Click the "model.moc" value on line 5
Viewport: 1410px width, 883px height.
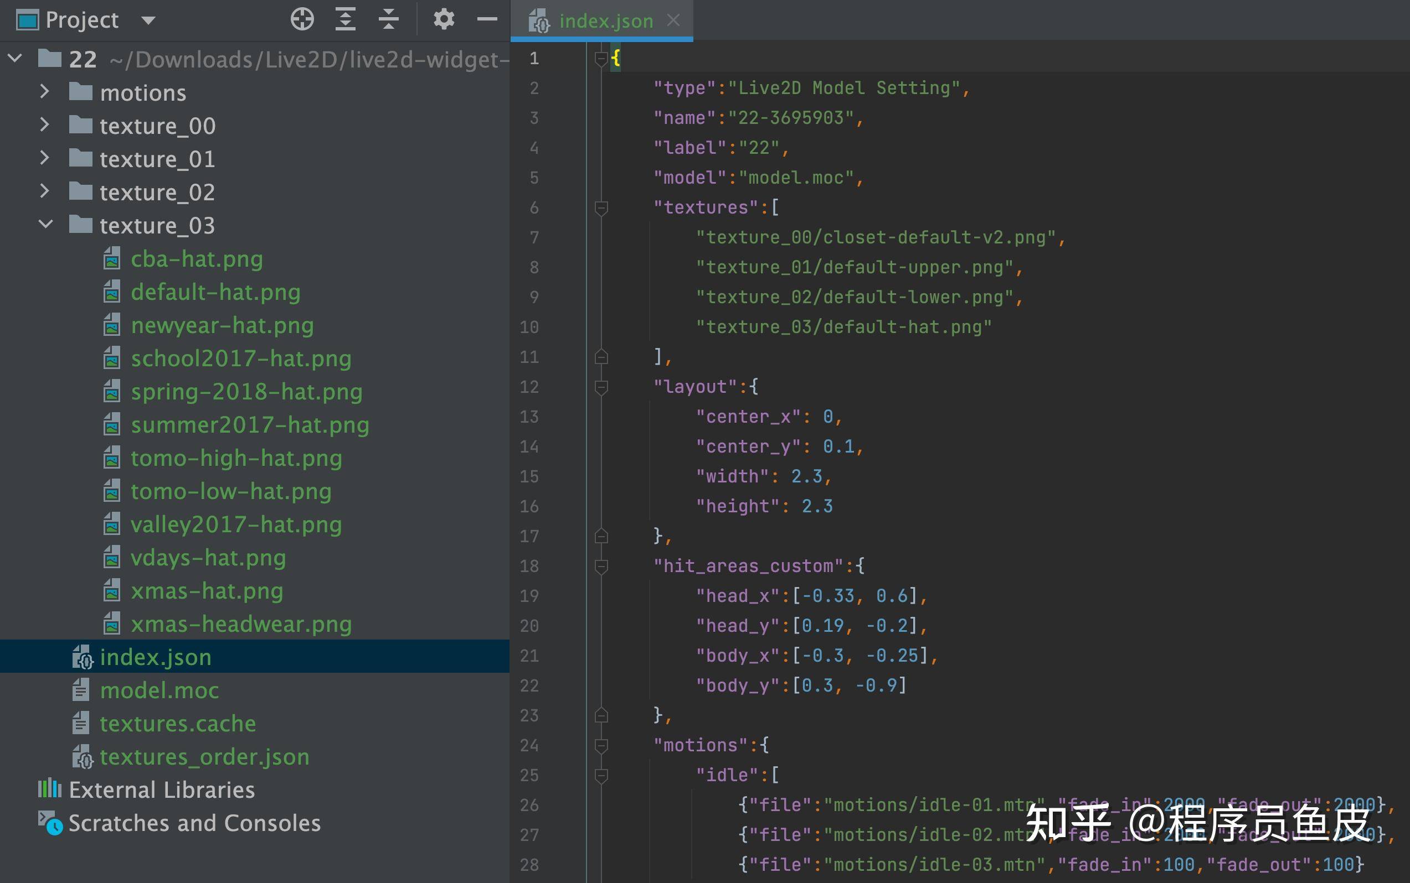(x=797, y=178)
